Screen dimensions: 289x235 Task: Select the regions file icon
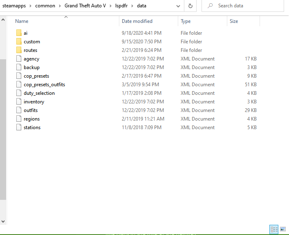[x=19, y=119]
